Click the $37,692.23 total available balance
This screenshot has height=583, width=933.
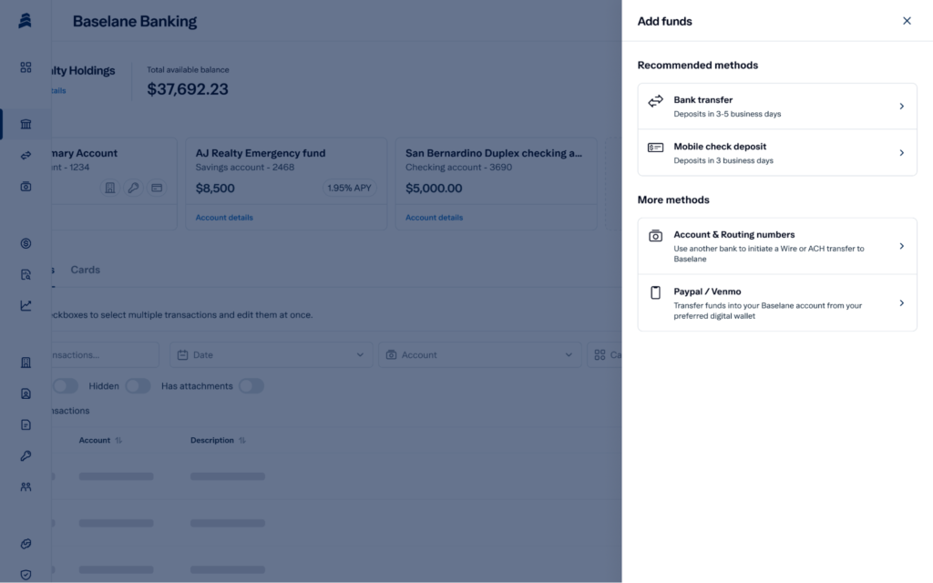click(x=188, y=89)
